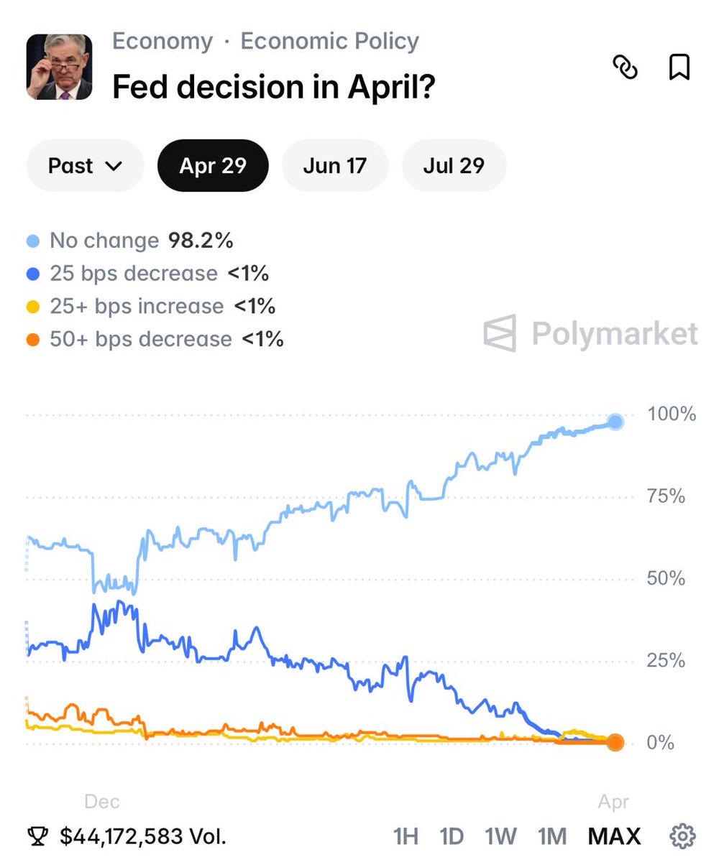
Task: Click the market thumbnail photo
Action: click(x=59, y=67)
